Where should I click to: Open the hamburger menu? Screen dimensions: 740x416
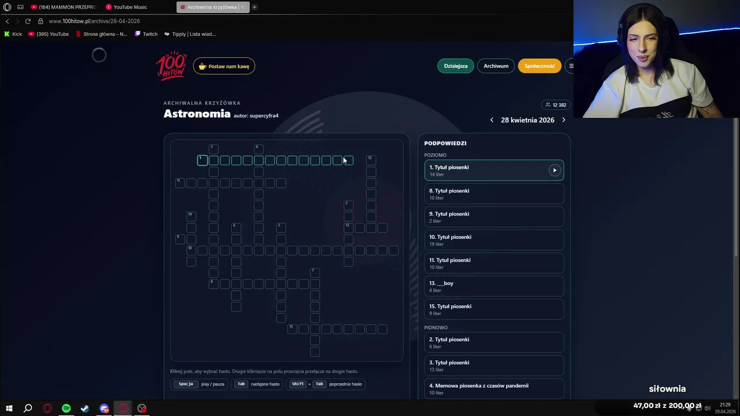(570, 66)
